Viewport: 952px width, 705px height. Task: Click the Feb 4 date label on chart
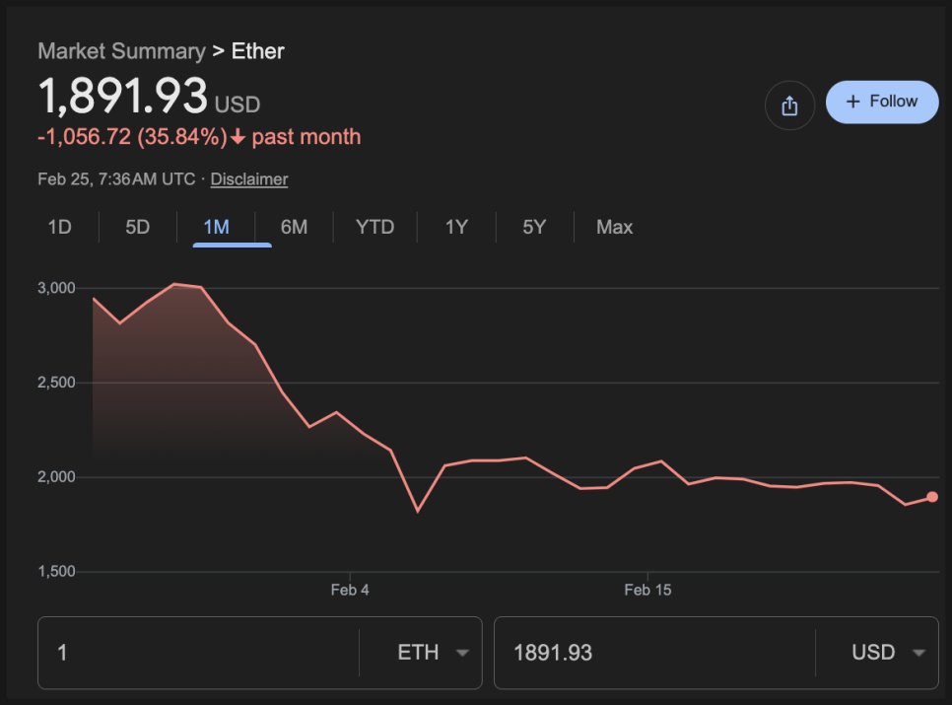pos(350,591)
